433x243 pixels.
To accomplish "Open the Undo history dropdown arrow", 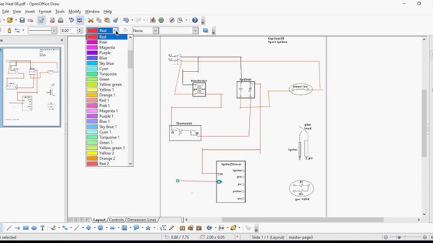I will pos(132,20).
